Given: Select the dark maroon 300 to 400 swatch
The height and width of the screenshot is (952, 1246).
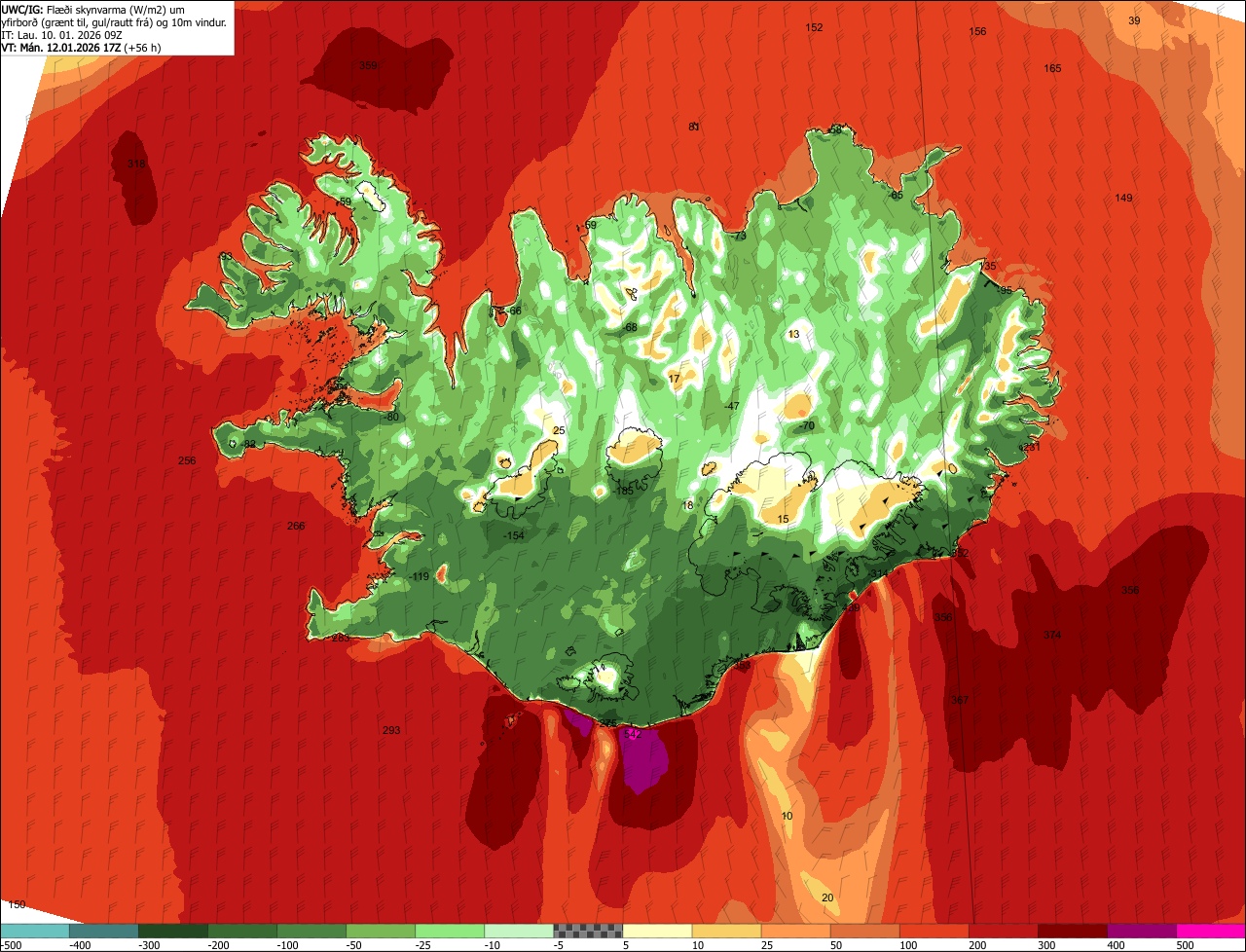Looking at the screenshot, I should click(x=1071, y=931).
